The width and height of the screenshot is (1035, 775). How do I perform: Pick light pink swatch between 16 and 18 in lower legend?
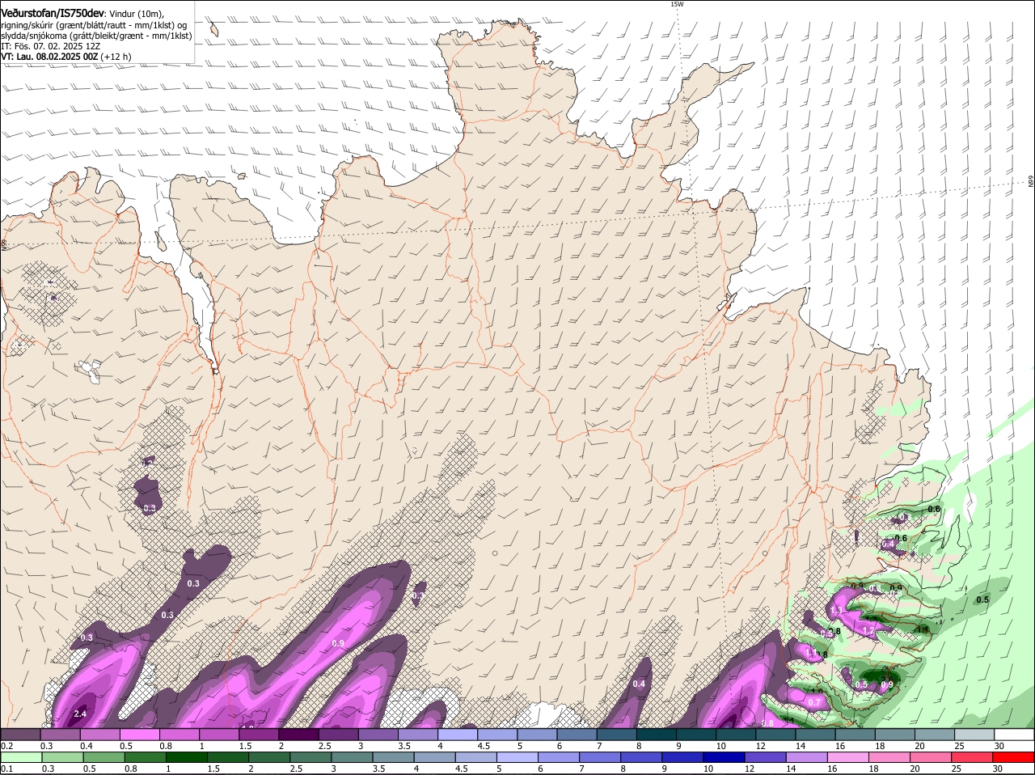click(850, 757)
